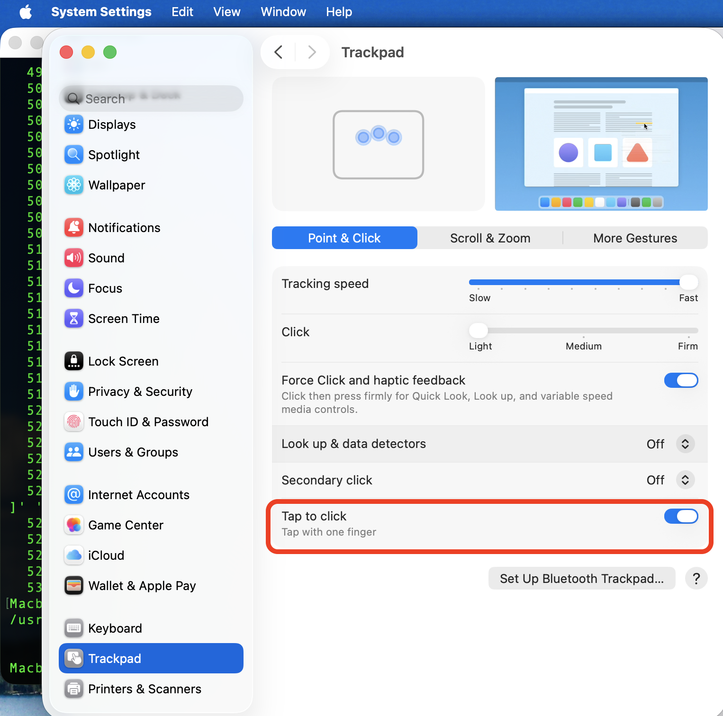Click the Printers & Scanners icon
This screenshot has height=716, width=723.
(x=74, y=689)
